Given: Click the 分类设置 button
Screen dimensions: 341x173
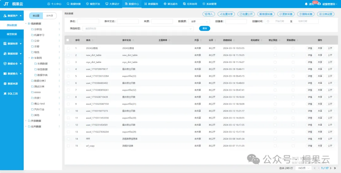Looking at the screenshot, I should coord(326,14).
